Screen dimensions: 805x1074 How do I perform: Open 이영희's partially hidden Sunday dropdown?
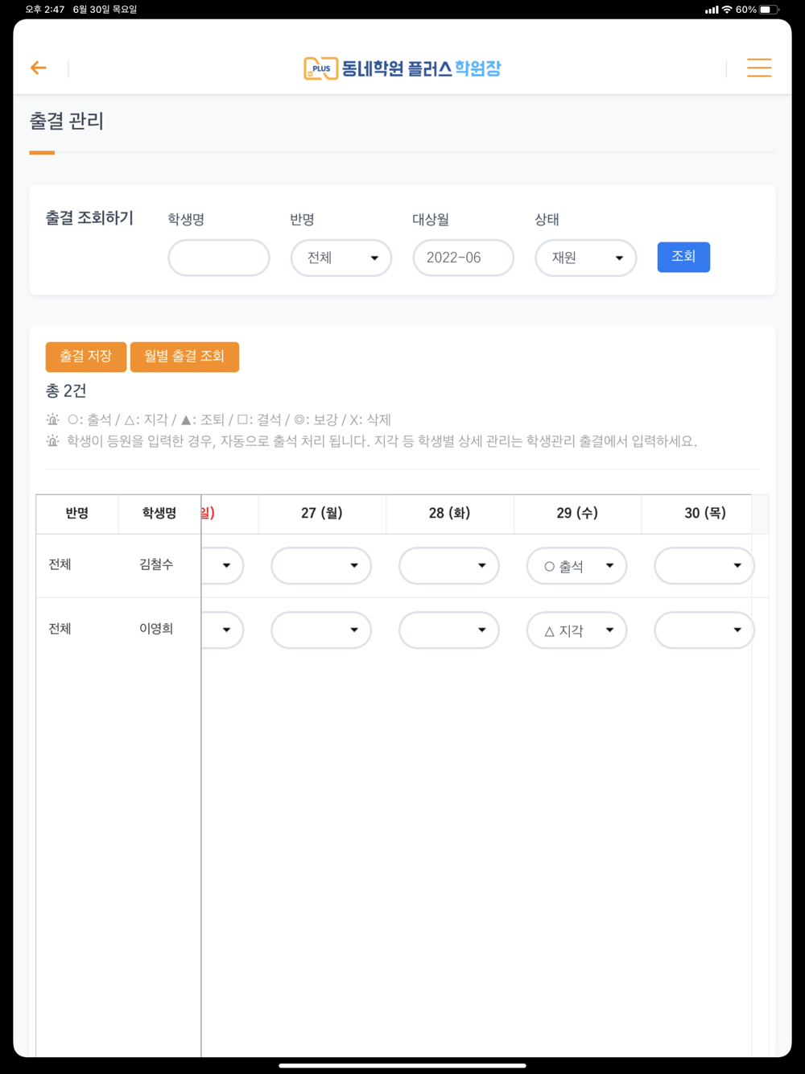tap(223, 630)
